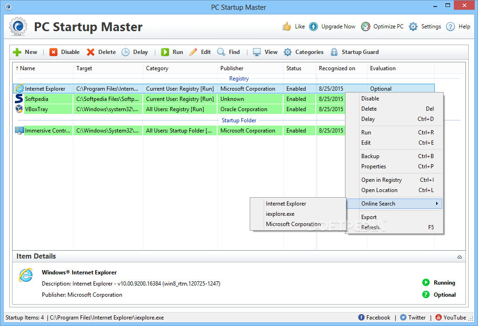Search online for Microsoft Corporation in submenu
The width and height of the screenshot is (478, 326).
tap(298, 224)
